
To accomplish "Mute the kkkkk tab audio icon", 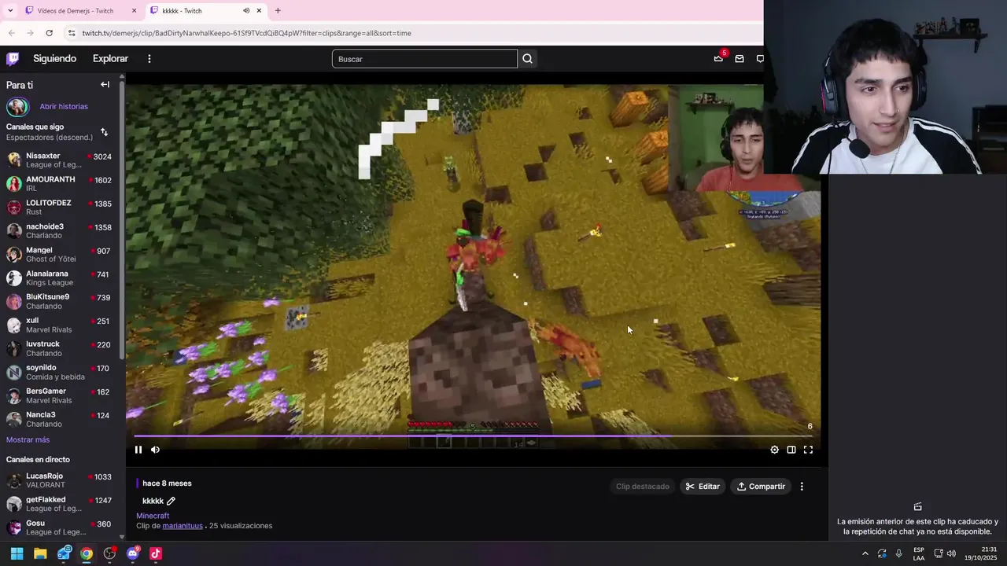I will click(x=246, y=11).
